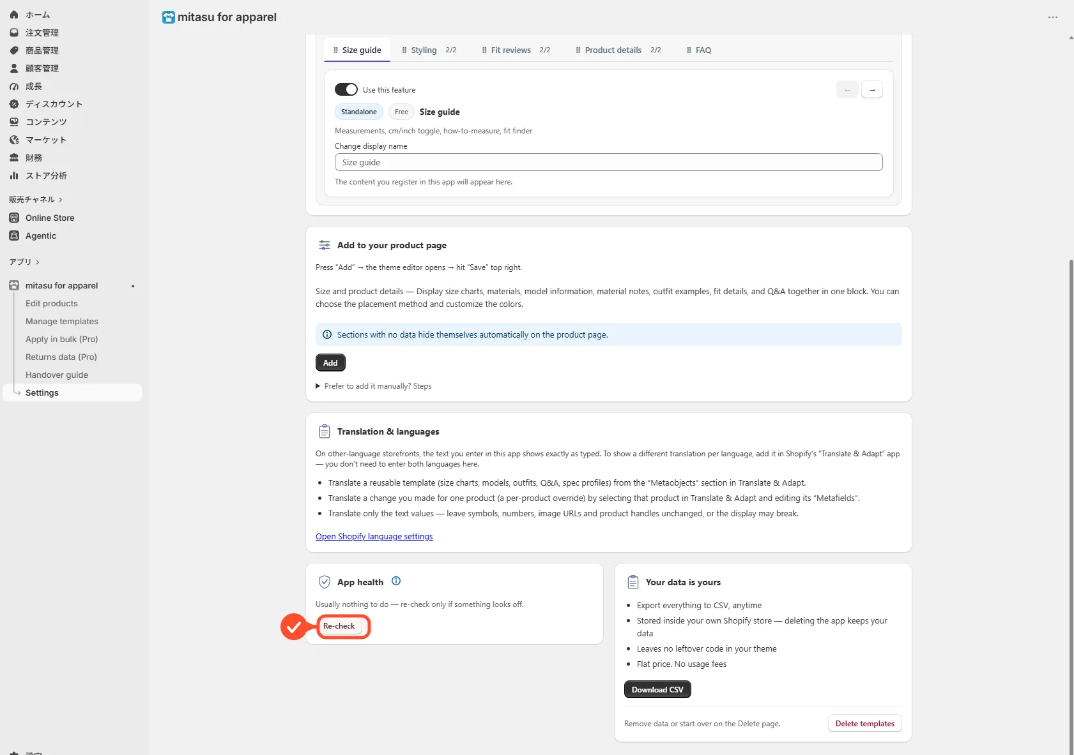Click the Standalone badge
1074x755 pixels.
click(359, 112)
